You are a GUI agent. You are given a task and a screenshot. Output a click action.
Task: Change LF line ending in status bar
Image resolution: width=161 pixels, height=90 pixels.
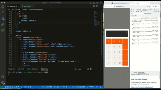coord(70,87)
